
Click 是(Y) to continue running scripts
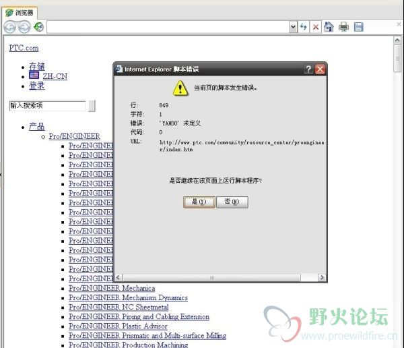(x=199, y=202)
